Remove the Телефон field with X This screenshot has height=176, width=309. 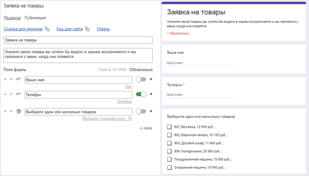[151, 94]
